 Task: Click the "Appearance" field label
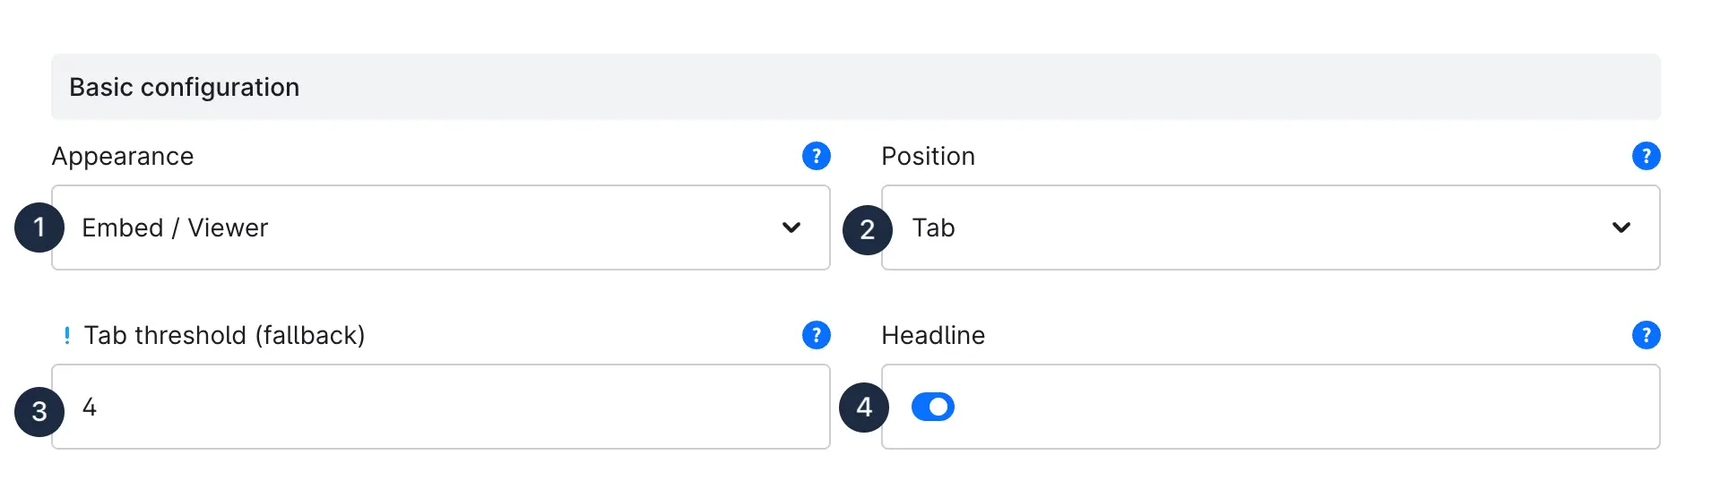click(x=123, y=156)
